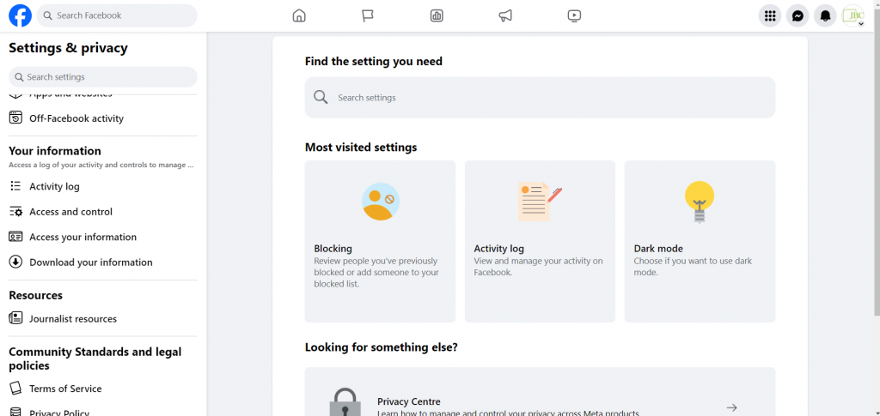This screenshot has height=416, width=880.
Task: Open Ads using megaphone icon
Action: pos(505,15)
